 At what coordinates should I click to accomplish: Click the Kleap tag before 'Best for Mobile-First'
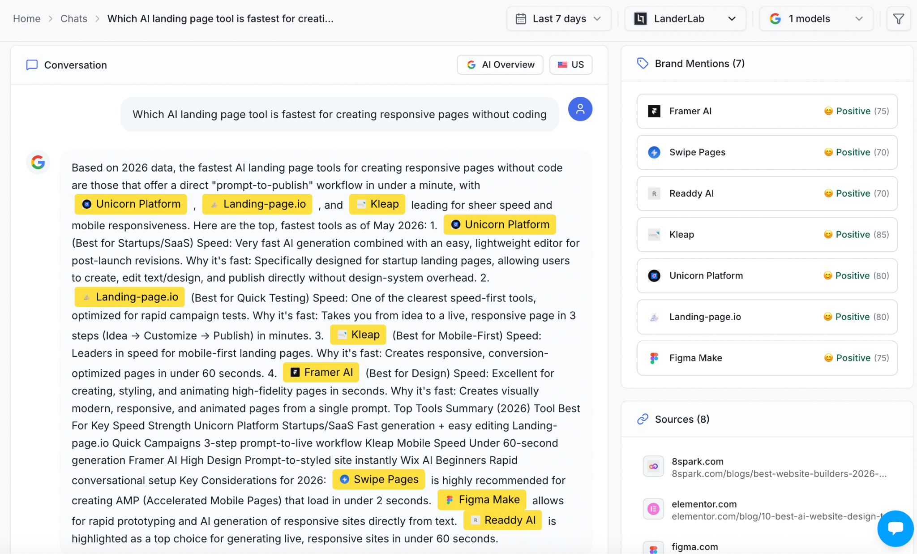[358, 335]
